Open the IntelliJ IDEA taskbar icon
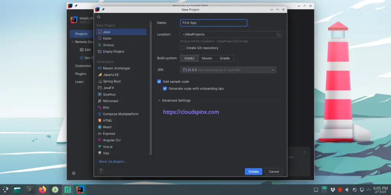 [80, 190]
